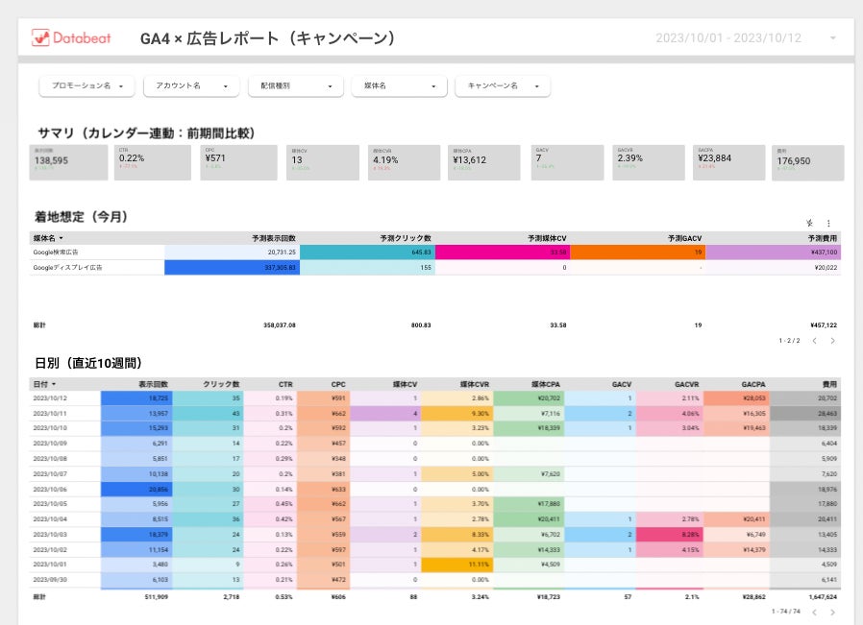Click the 1 - 2 / 2 pagination label
Screen dimensions: 863x625
789,341
